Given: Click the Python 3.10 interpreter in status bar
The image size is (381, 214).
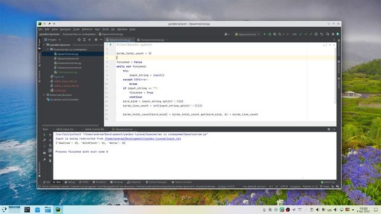Looking at the screenshot, I should coord(310,187).
